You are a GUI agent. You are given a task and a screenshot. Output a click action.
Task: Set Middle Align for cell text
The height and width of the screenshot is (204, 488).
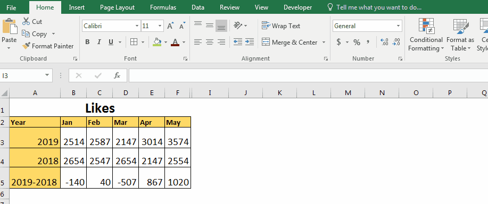(x=210, y=25)
